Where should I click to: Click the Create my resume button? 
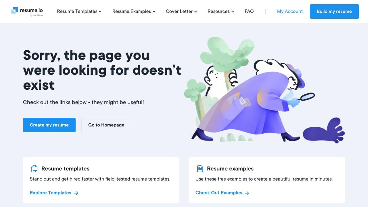tap(49, 125)
